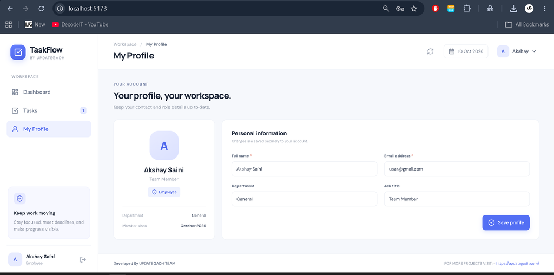554x275 pixels.
Task: Click the TaskFlow checkmark logo icon
Action: (18, 53)
